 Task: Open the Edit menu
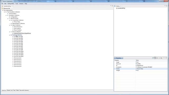click(5, 4)
